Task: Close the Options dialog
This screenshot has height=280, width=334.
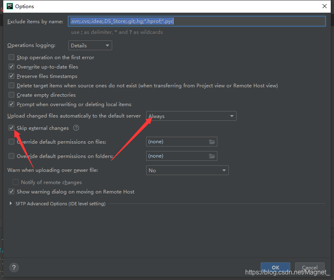Action: pyautogui.click(x=325, y=6)
